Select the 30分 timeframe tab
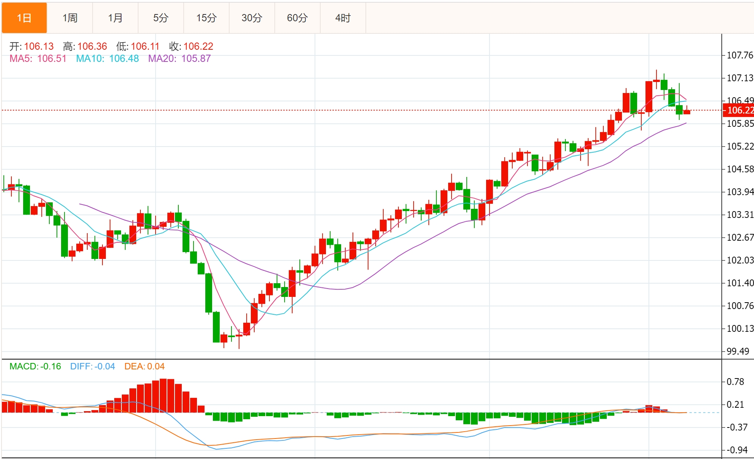 pyautogui.click(x=252, y=18)
